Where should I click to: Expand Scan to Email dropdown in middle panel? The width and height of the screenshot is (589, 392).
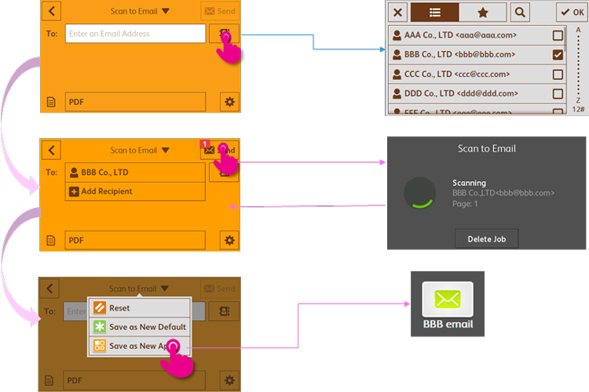pyautogui.click(x=139, y=151)
